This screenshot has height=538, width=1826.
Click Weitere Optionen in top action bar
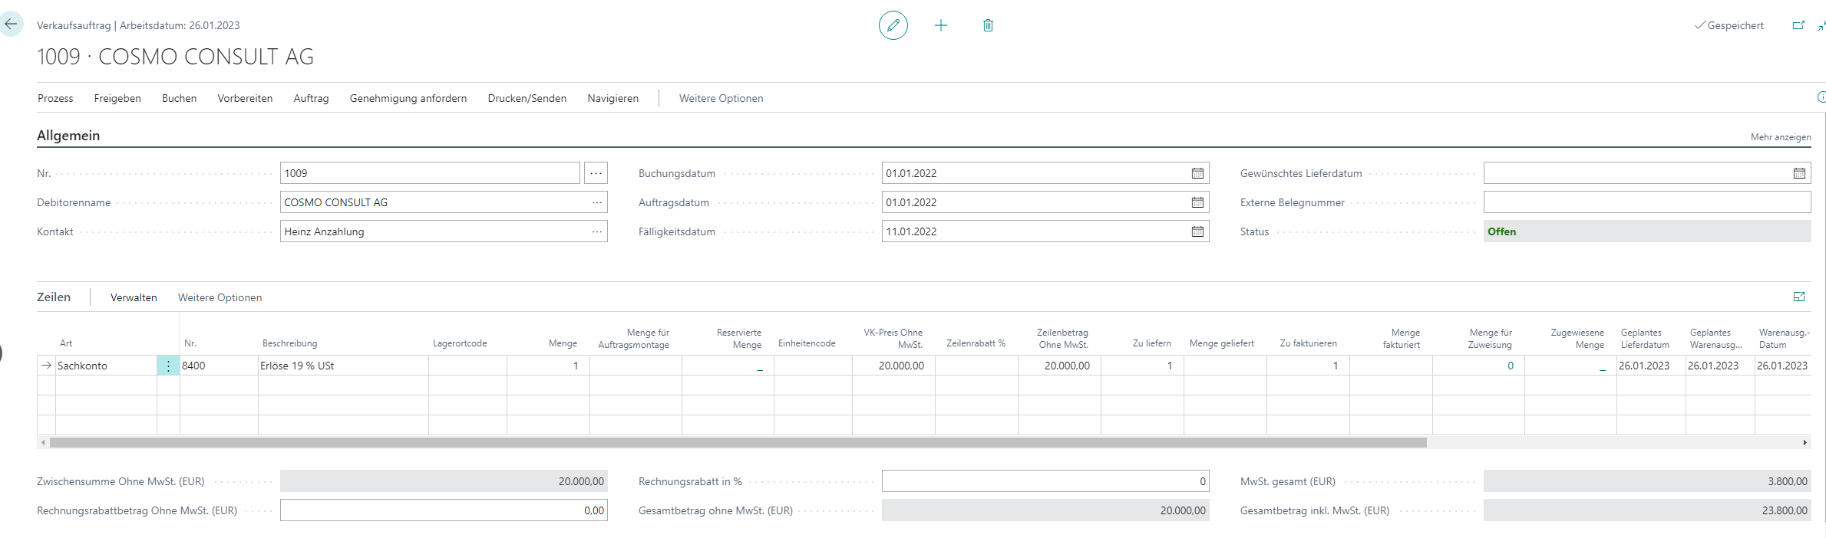click(721, 98)
